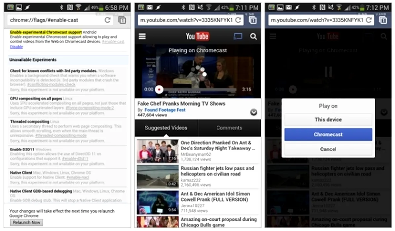Open the #enable-nacl link

(78, 178)
